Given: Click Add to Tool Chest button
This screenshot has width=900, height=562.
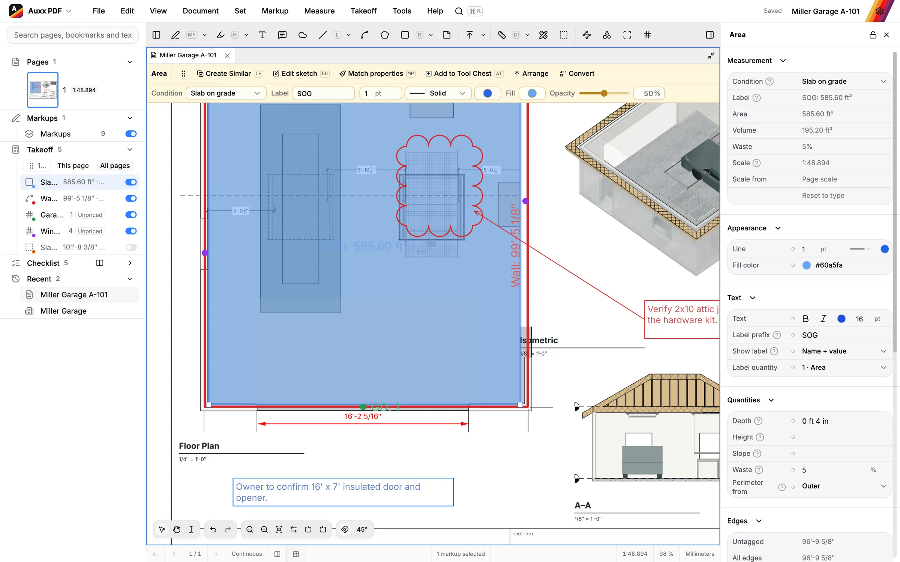Looking at the screenshot, I should click(x=464, y=73).
